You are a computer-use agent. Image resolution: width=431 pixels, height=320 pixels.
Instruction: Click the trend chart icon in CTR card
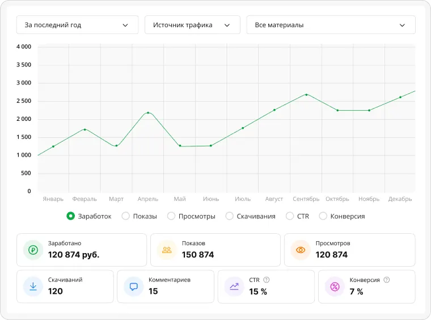coord(234,287)
